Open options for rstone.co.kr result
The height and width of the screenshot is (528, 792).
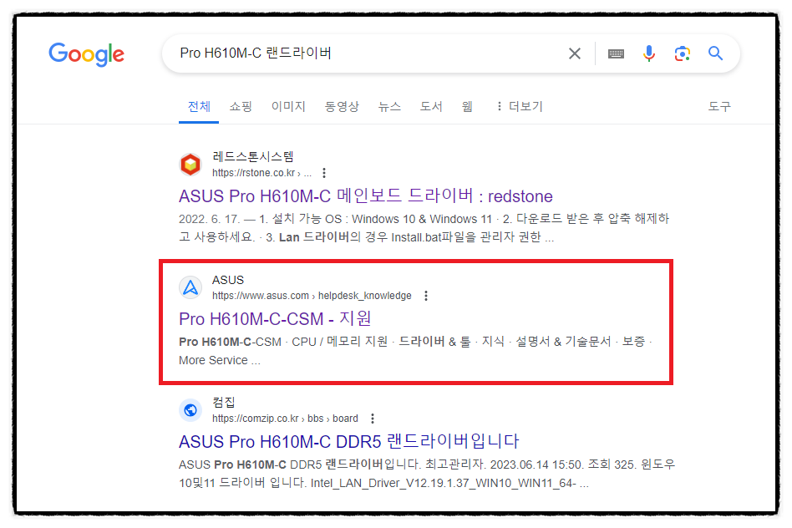[324, 173]
